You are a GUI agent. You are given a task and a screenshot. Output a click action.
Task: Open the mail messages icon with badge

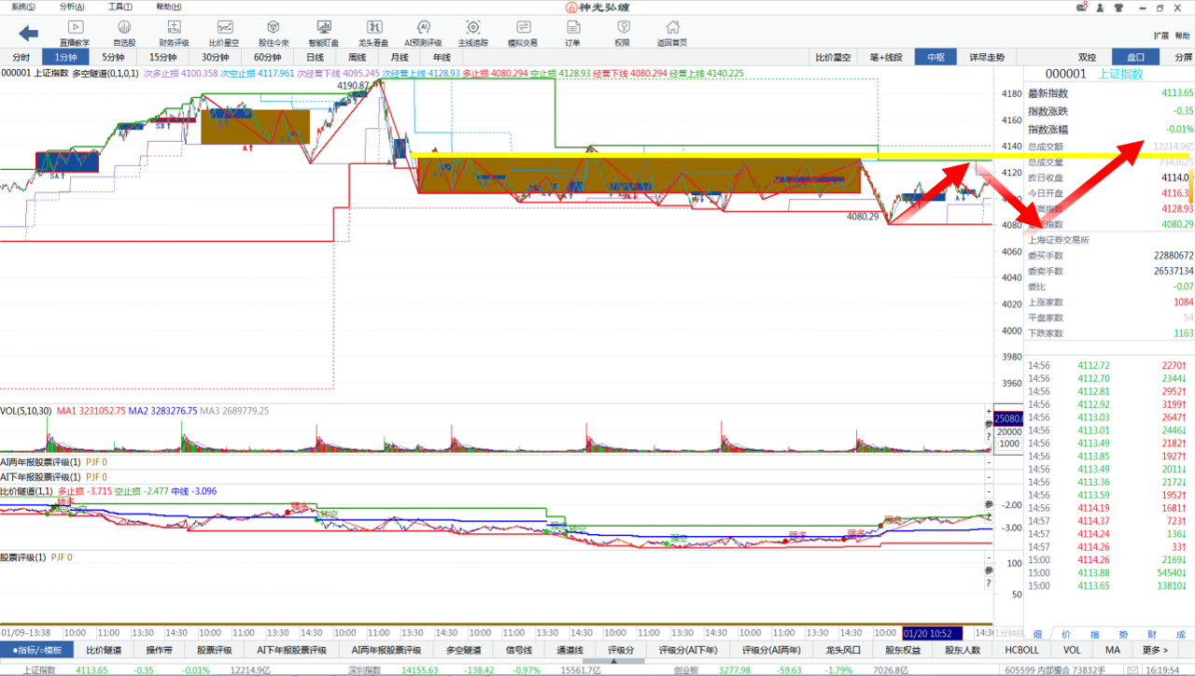[x=1082, y=7]
